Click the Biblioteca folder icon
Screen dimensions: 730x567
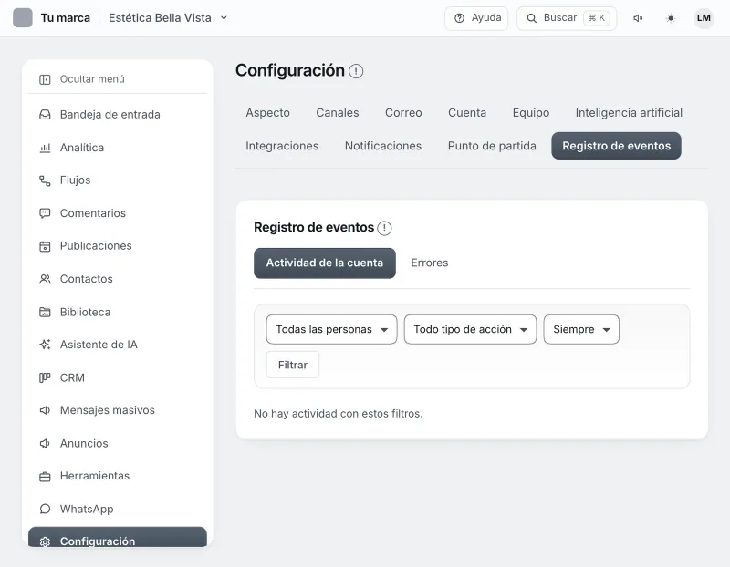[45, 312]
